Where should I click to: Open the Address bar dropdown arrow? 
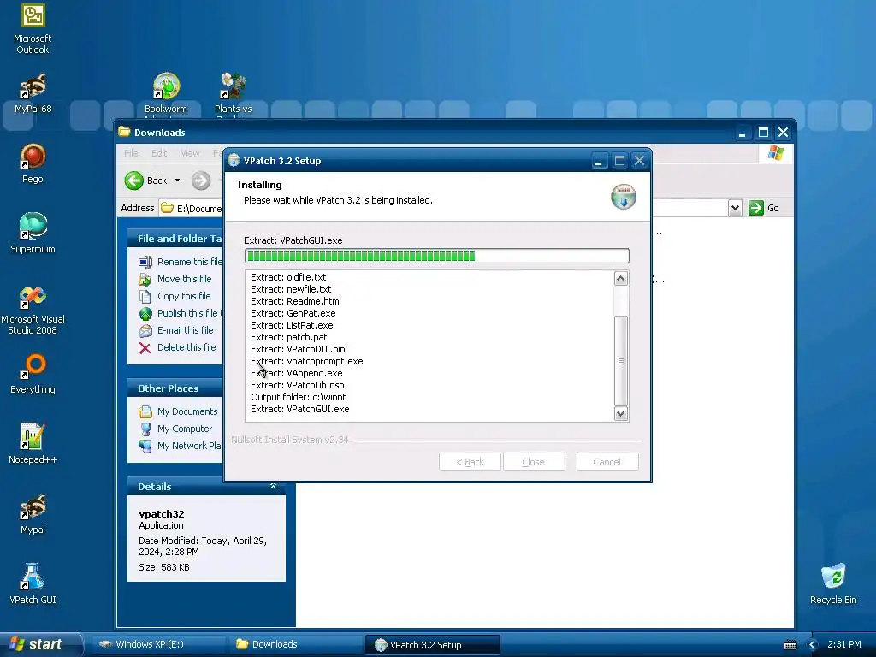point(735,208)
